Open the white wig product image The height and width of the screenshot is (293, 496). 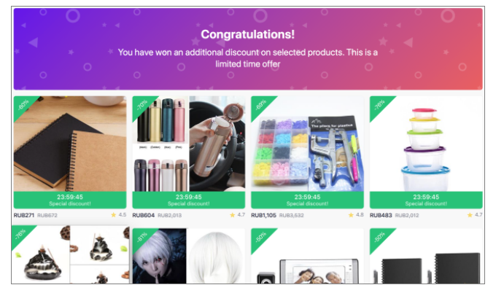[188, 256]
